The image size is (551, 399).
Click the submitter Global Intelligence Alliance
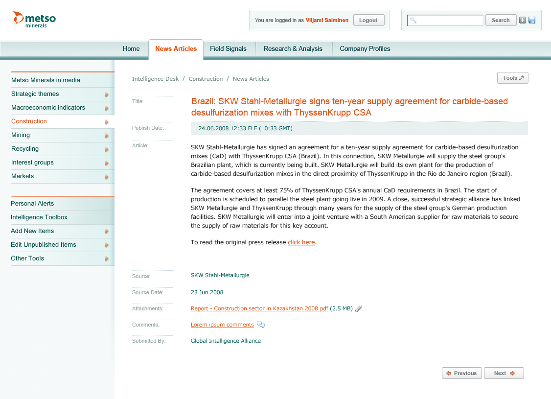[226, 341]
